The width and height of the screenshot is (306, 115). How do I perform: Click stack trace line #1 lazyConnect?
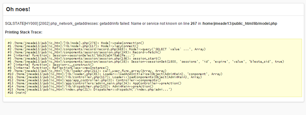click(73, 46)
